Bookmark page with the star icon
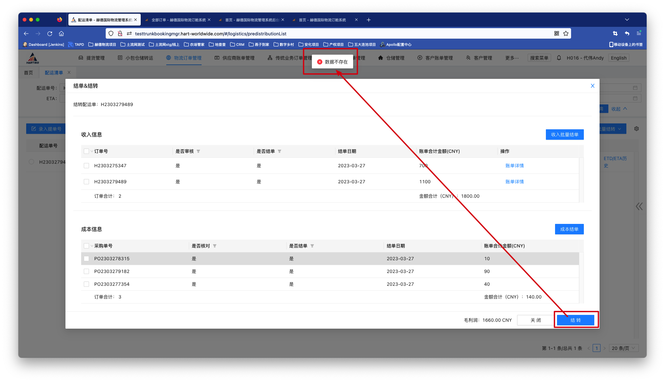The image size is (665, 382). tap(566, 34)
